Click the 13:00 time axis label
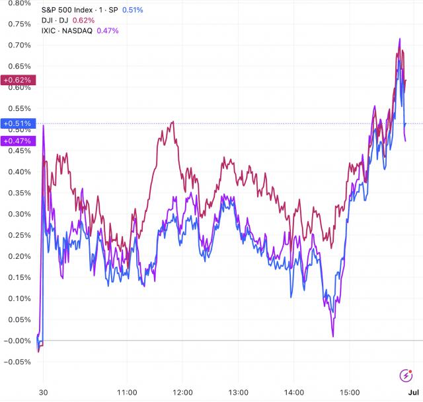The width and height of the screenshot is (423, 402). coord(238,391)
